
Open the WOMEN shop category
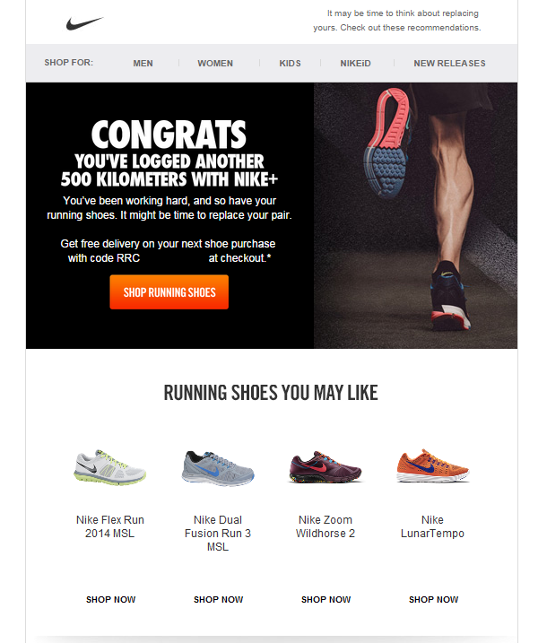[215, 64]
